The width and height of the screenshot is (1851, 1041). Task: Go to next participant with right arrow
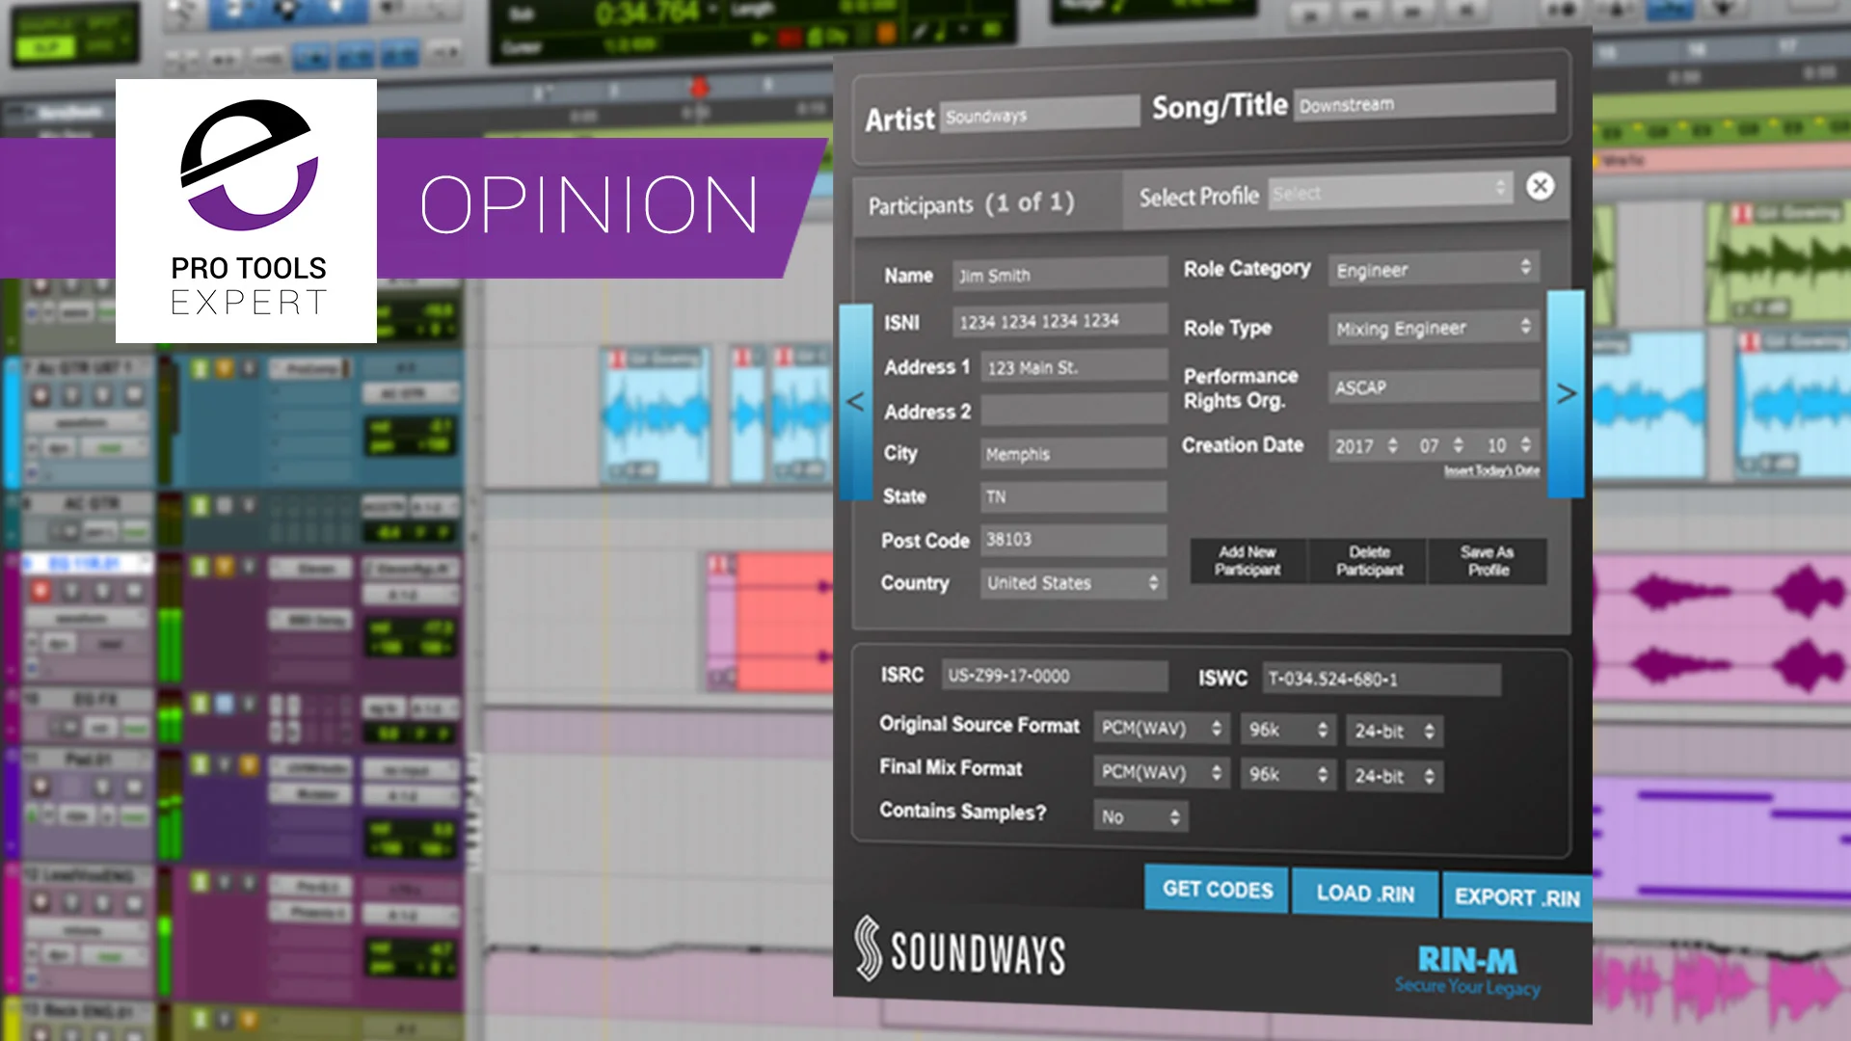(x=1566, y=393)
